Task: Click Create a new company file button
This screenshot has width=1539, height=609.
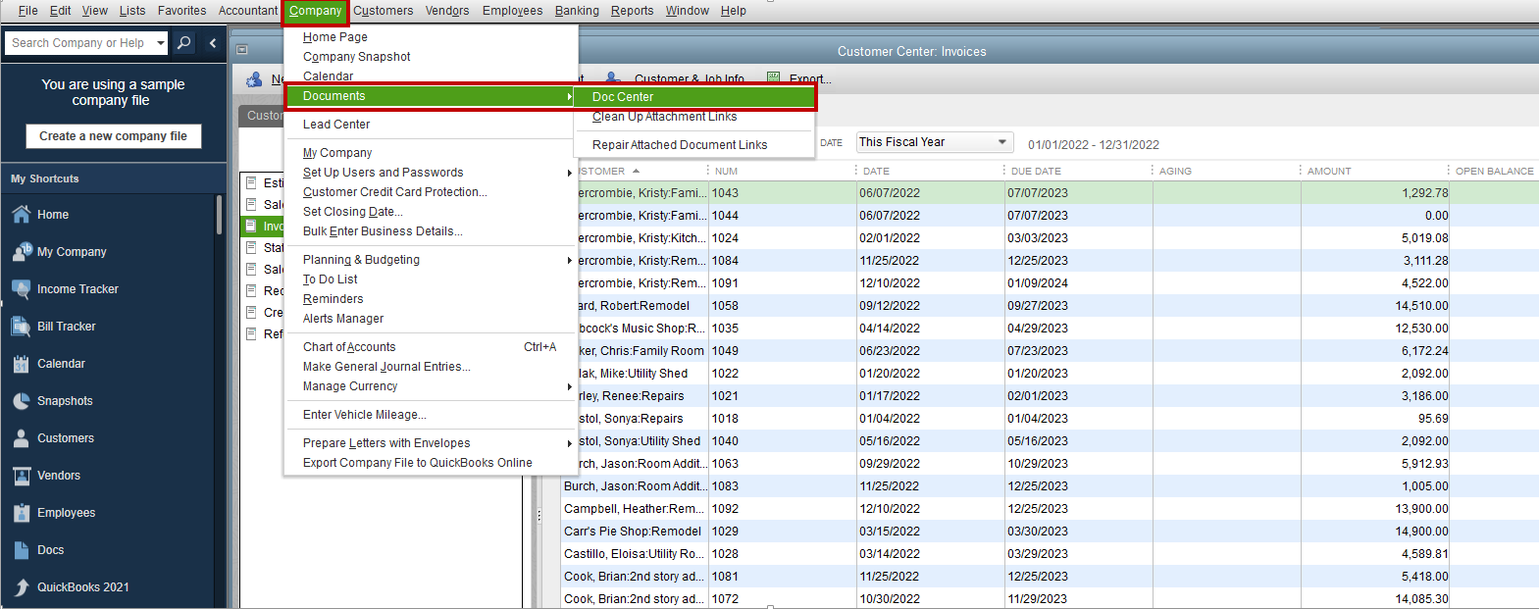Action: point(113,136)
